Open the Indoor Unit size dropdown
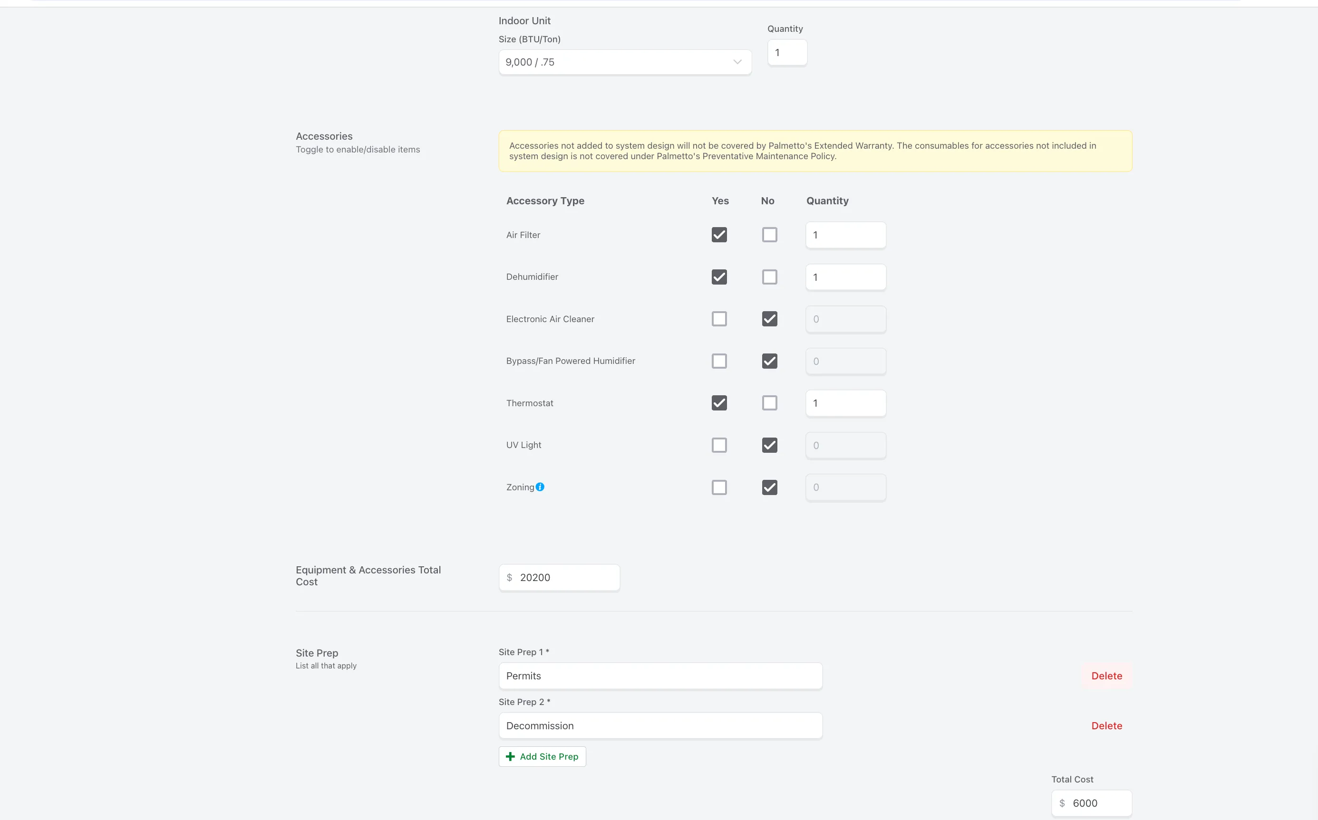Screen dimensions: 1318x820 [x=625, y=62]
